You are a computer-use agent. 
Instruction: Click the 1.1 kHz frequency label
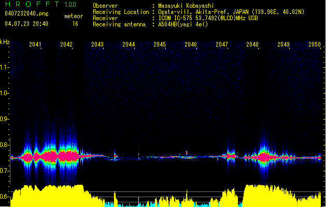[x=4, y=67]
